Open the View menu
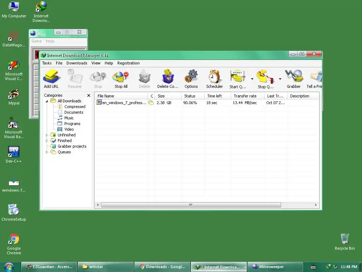The height and width of the screenshot is (272, 362). click(x=96, y=63)
